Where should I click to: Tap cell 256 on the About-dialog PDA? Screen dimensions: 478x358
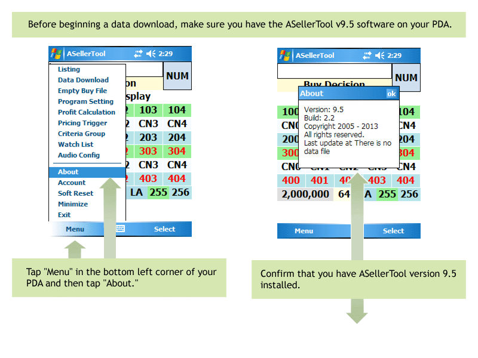tap(409, 195)
